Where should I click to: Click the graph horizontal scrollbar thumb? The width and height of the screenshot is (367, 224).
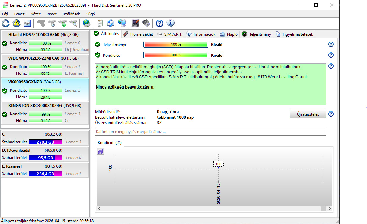[323, 208]
